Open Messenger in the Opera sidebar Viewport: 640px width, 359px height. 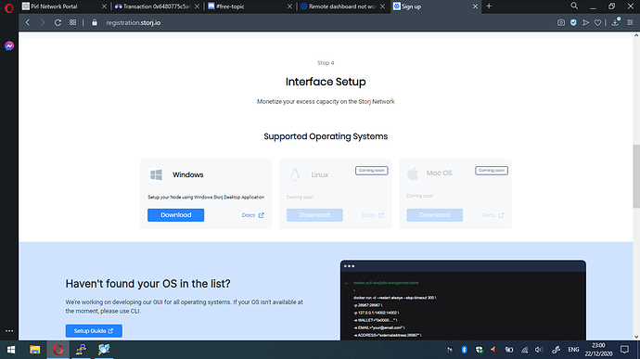[x=9, y=45]
